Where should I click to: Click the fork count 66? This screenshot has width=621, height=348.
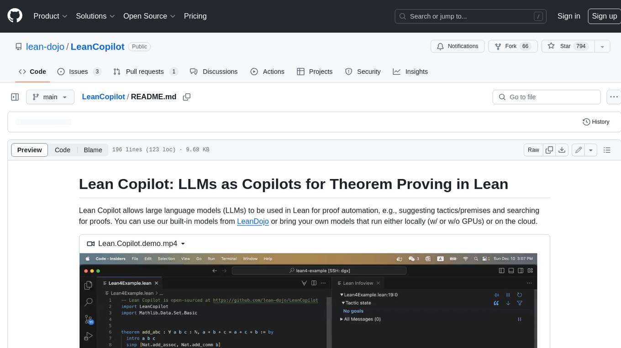click(x=526, y=46)
